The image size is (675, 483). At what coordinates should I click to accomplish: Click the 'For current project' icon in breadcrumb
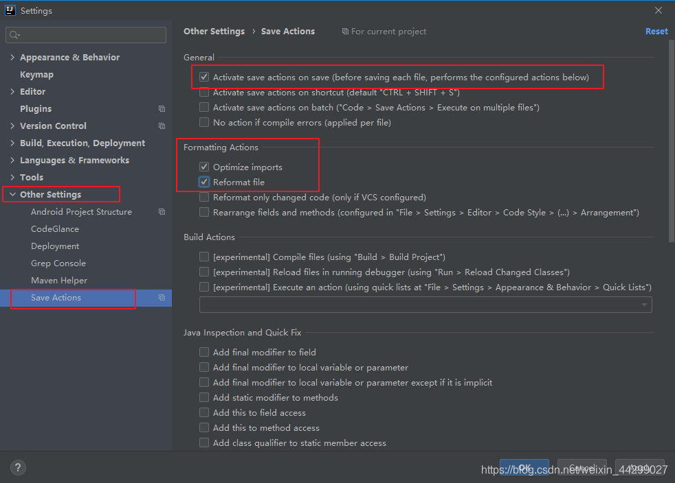click(344, 31)
